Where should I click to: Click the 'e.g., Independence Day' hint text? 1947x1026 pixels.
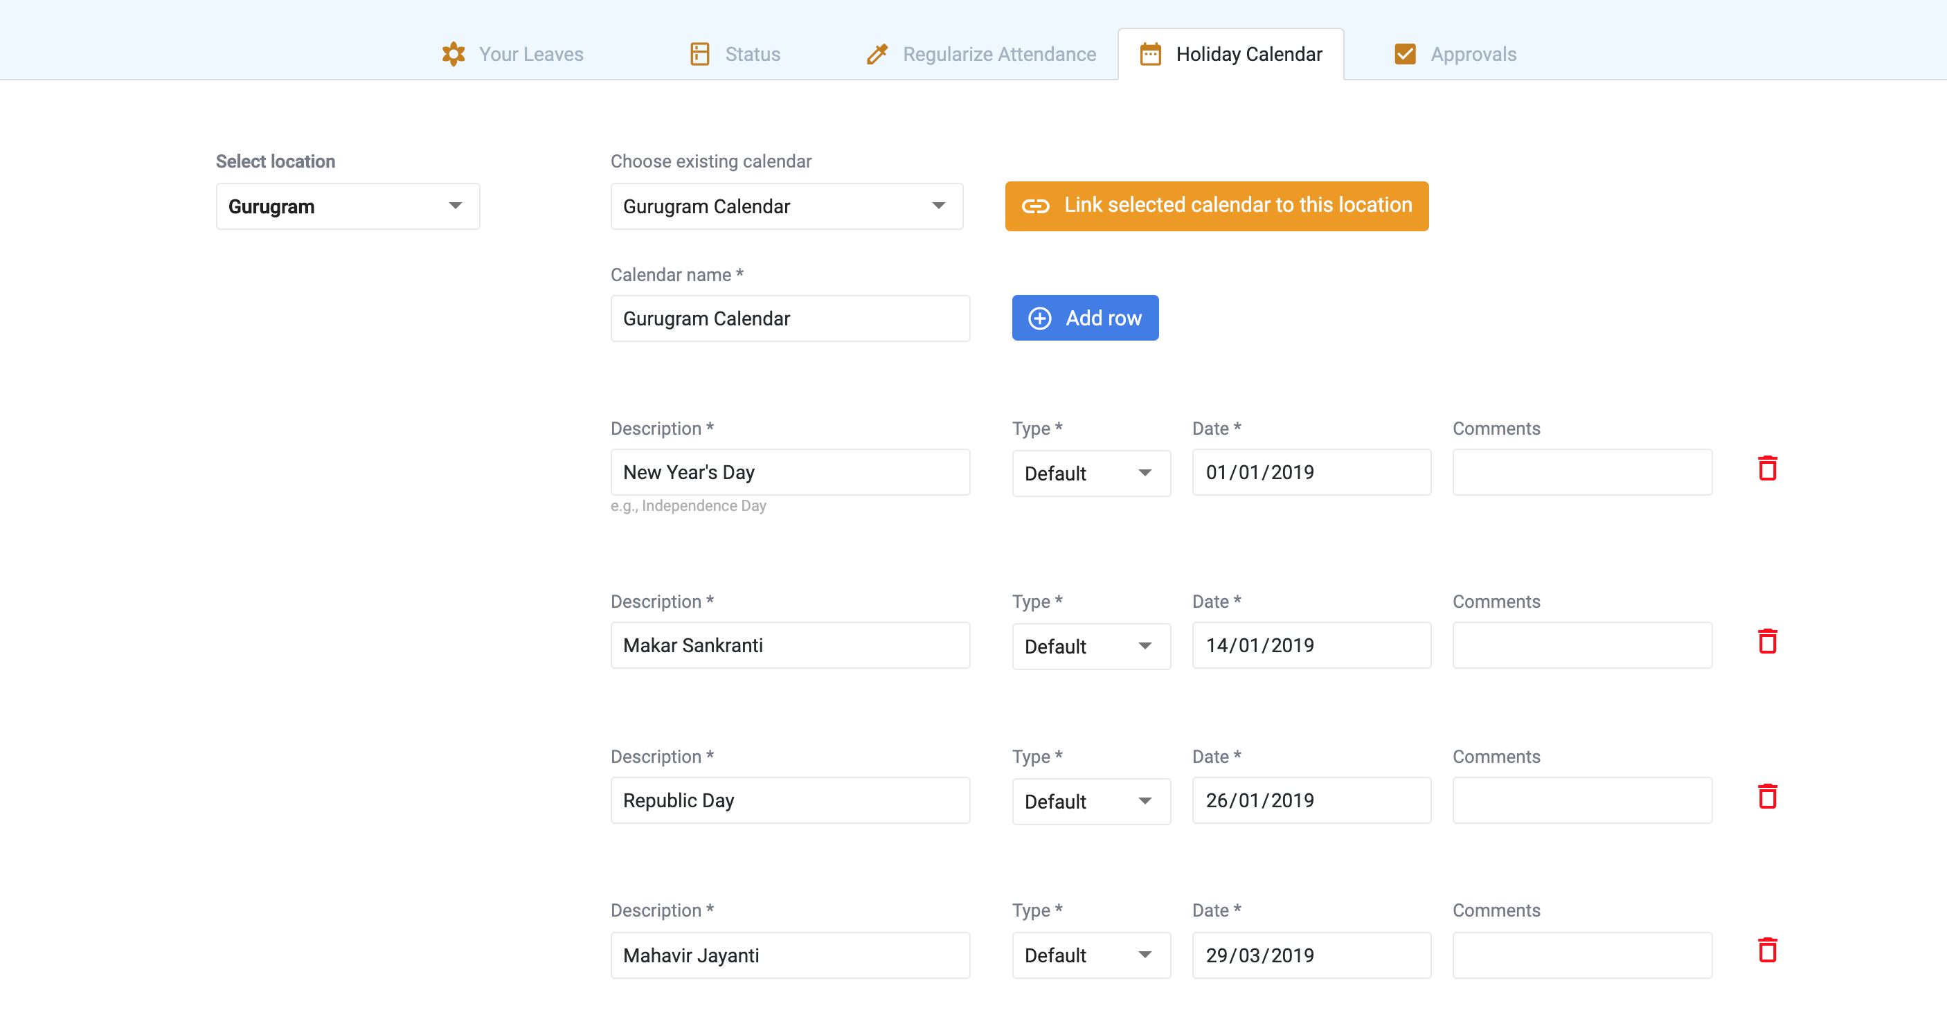688,505
